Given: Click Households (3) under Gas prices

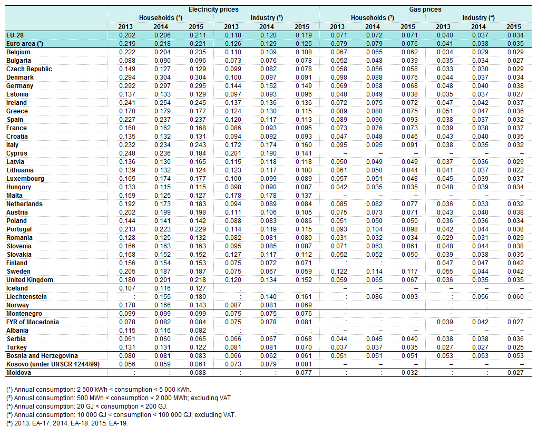Looking at the screenshot, I should pos(372,18).
